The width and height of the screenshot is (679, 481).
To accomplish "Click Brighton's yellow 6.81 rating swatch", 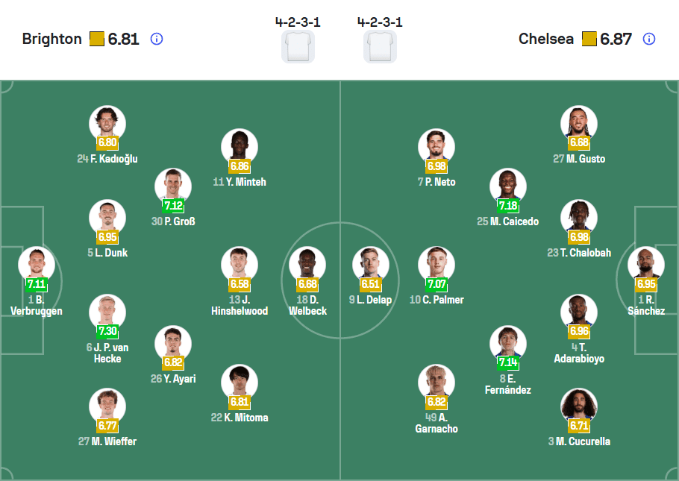I will click(96, 39).
